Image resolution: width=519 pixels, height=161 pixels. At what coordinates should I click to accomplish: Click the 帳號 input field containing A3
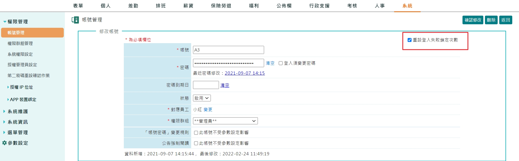[228, 50]
